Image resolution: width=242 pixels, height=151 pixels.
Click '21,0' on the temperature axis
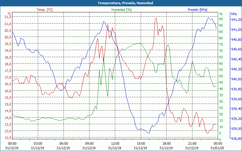point(8,24)
